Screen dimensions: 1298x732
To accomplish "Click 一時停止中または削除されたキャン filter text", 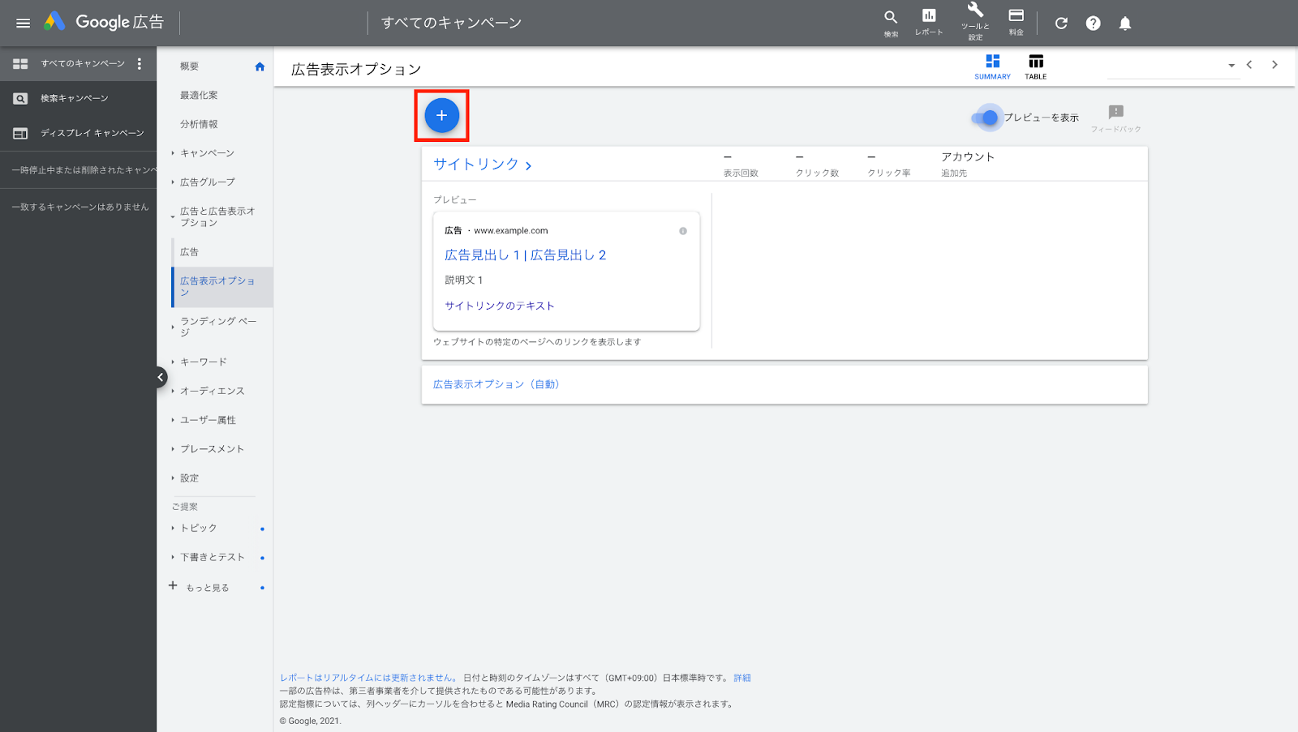I will [84, 170].
